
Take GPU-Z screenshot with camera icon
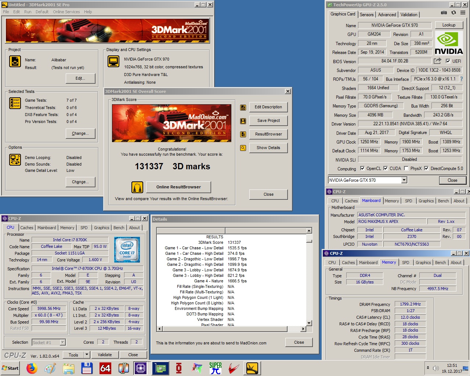click(444, 12)
